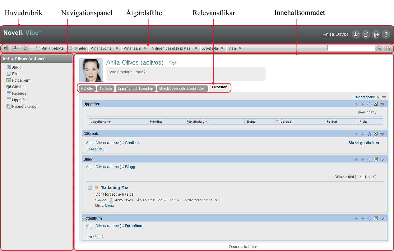Click the upload arrow toolbar icon
Viewport: 394px width, 251px height.
(x=15, y=48)
